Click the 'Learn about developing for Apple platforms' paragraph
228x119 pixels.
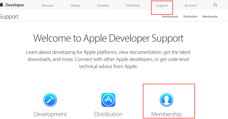pos(108,59)
